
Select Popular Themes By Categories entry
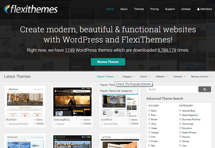click(x=116, y=91)
